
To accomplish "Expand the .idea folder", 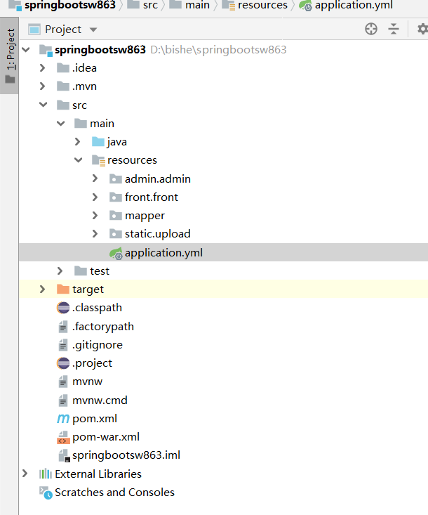I will [43, 68].
